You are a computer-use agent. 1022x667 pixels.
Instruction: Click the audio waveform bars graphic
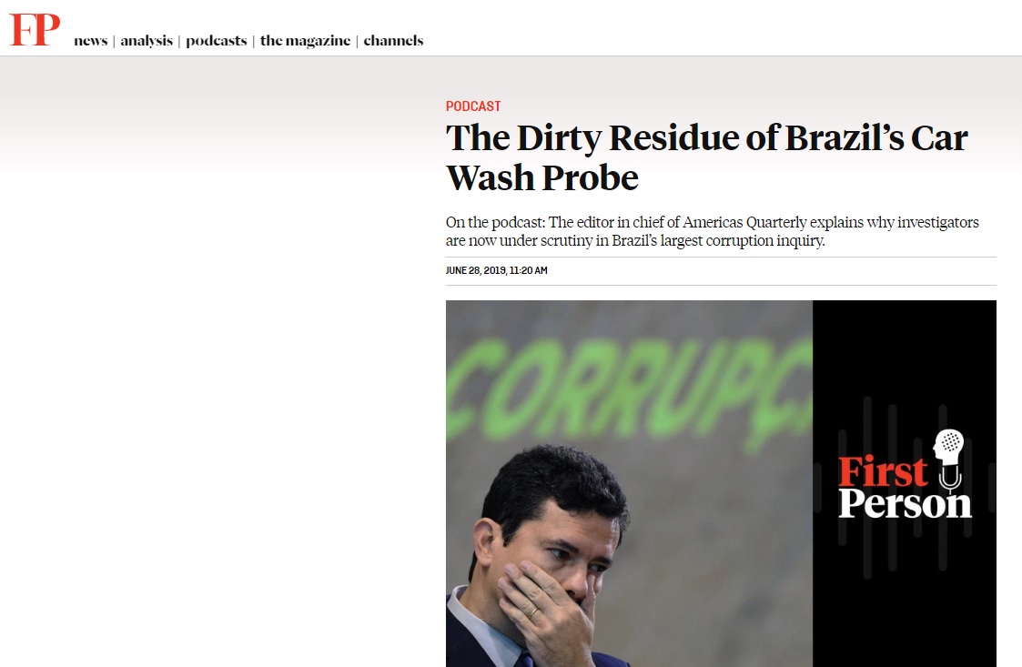click(x=905, y=488)
